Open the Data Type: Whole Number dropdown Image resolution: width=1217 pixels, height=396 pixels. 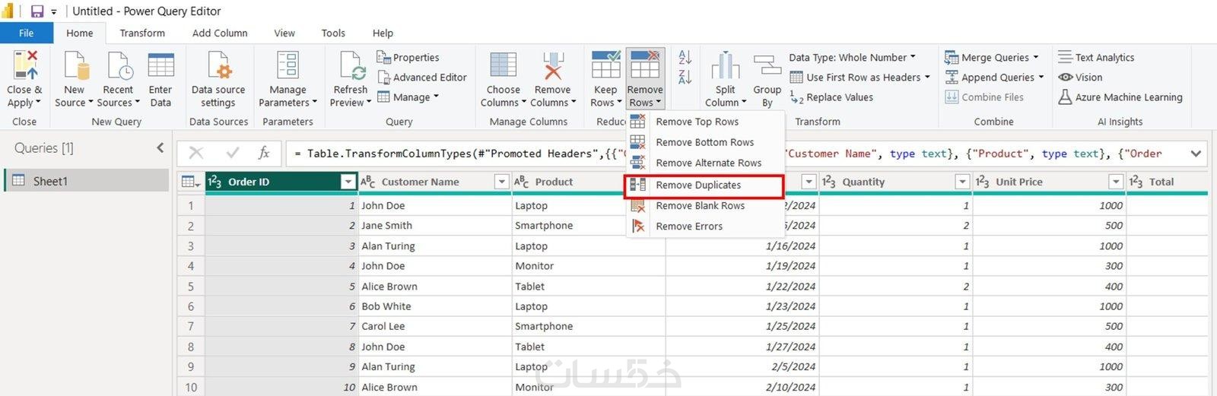852,57
